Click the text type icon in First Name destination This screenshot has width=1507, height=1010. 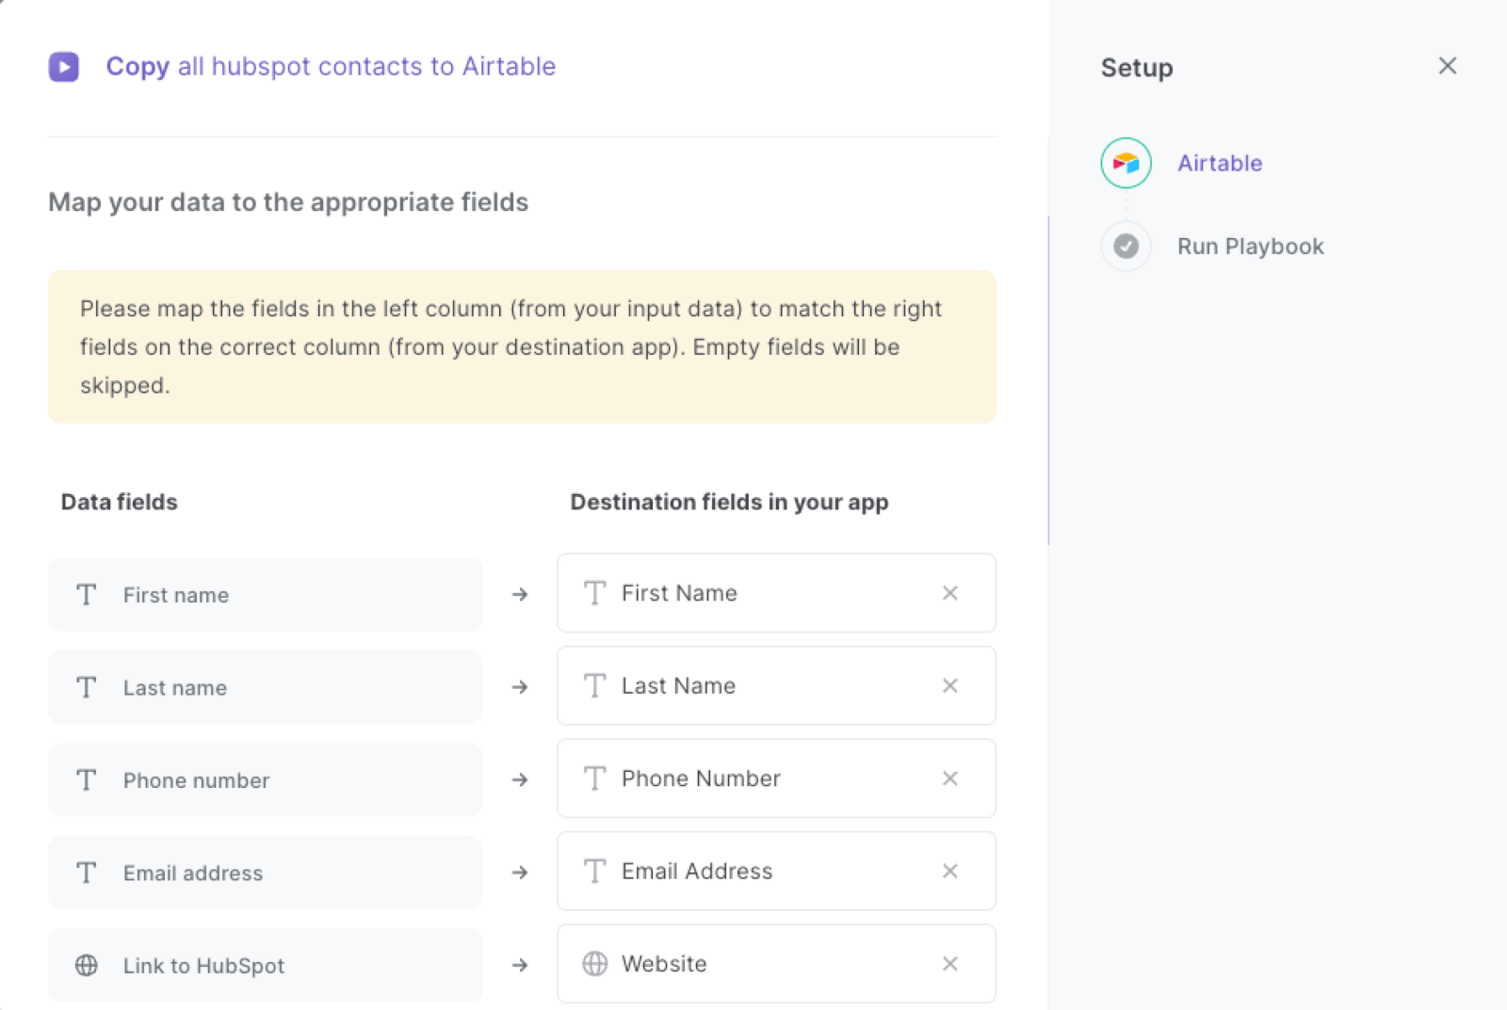(x=594, y=593)
